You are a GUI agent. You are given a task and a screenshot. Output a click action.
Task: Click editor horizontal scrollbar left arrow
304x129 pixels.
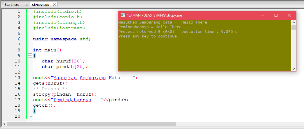point(4,124)
